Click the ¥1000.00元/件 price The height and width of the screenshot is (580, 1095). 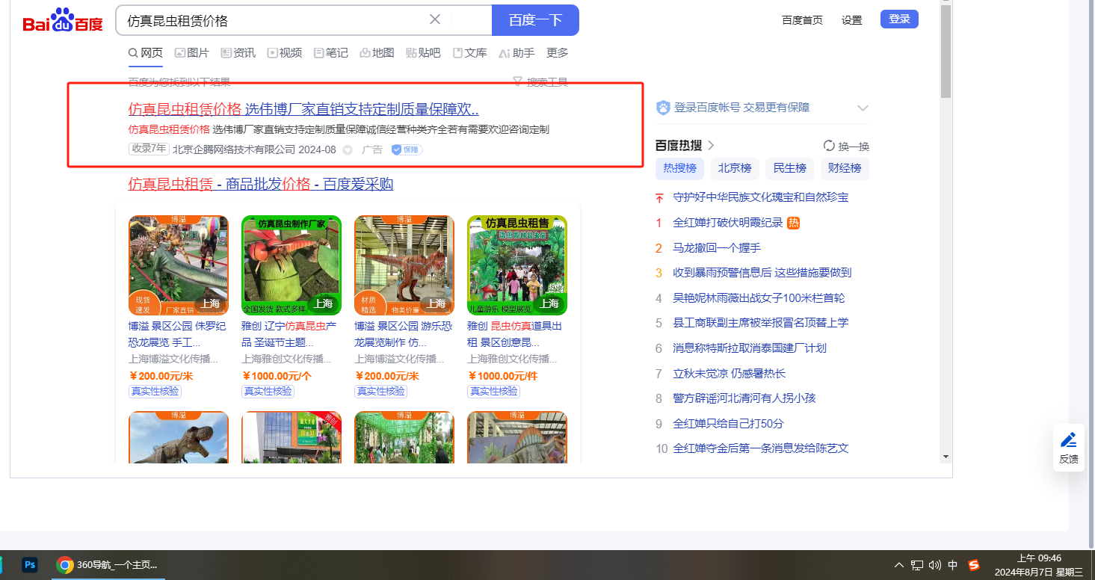[x=502, y=376]
